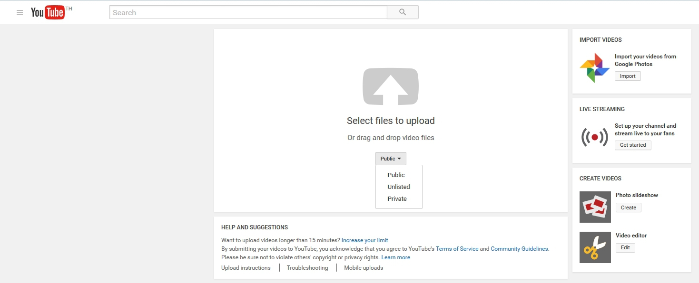Go to YouTube home via logo
The width and height of the screenshot is (699, 283).
pos(48,12)
